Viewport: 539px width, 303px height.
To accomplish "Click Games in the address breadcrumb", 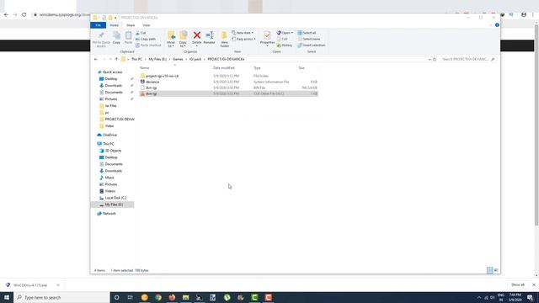I will click(x=178, y=60).
